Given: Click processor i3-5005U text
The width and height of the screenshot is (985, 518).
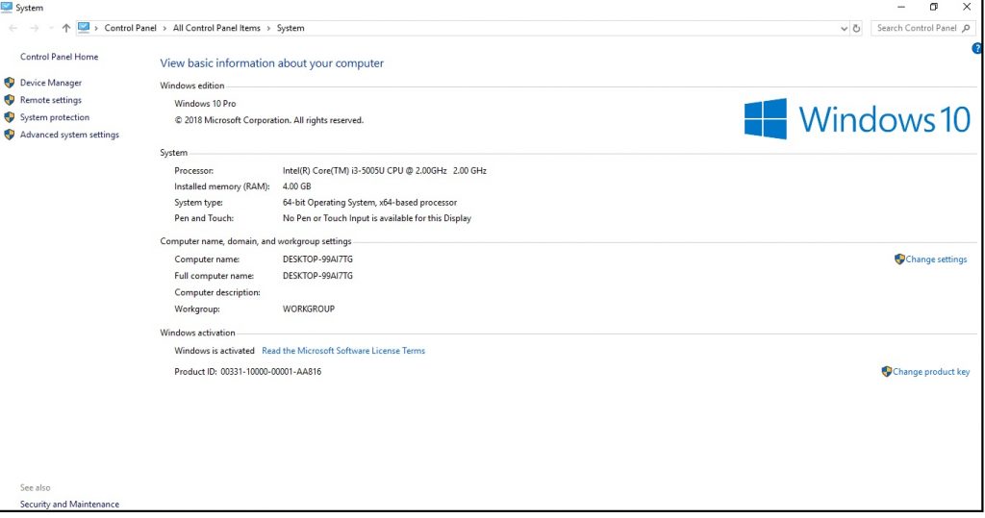Looking at the screenshot, I should tap(385, 171).
